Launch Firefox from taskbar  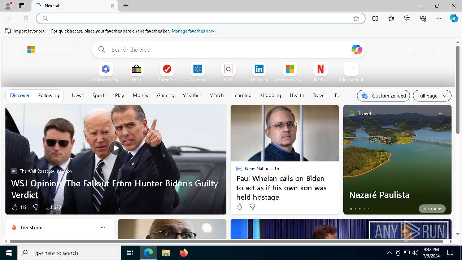click(x=184, y=253)
